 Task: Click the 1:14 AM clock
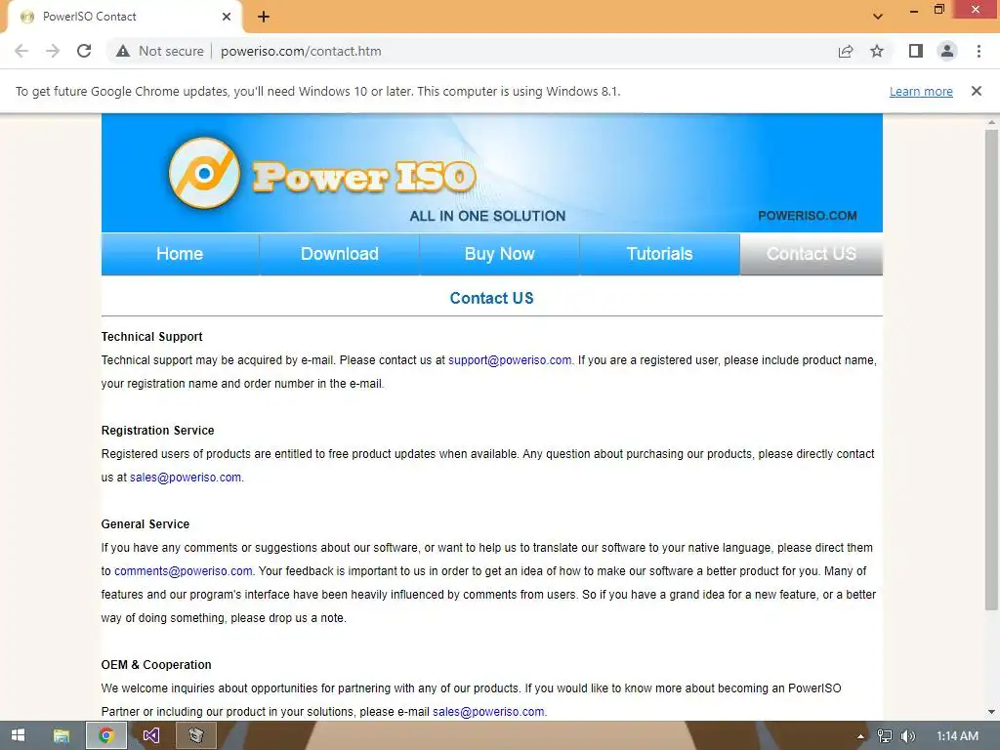pos(957,736)
